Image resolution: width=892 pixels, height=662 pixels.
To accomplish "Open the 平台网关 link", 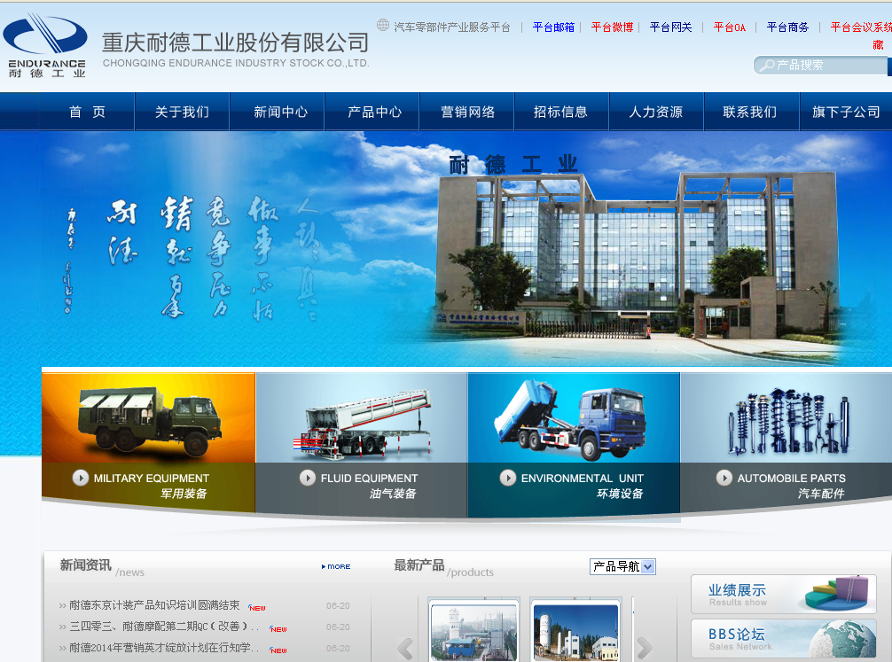I will coord(670,27).
